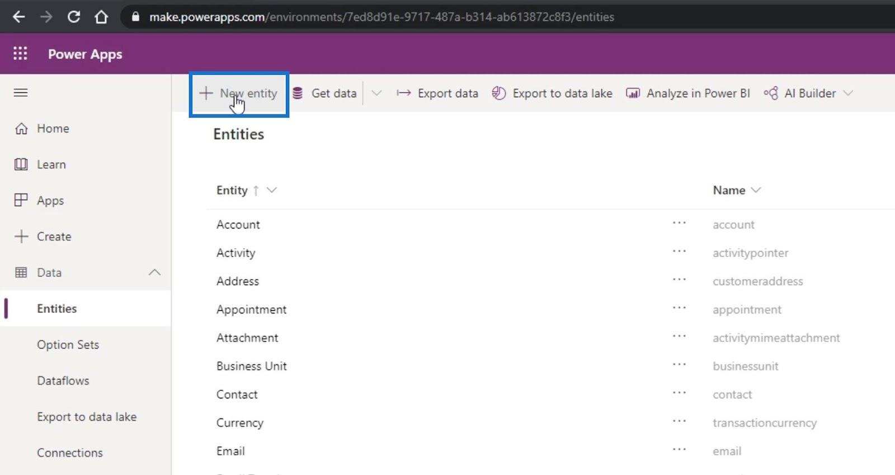Click the 'transactioncurrency' name cell
The image size is (895, 475).
pos(765,423)
